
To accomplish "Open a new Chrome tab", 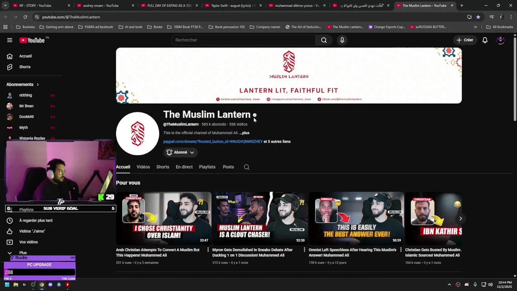I will (x=462, y=6).
